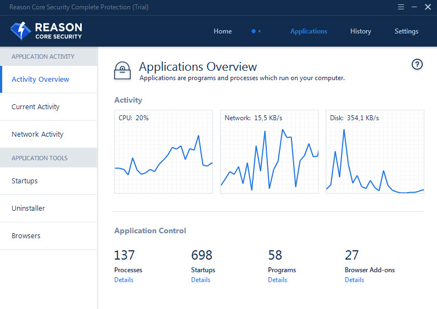The width and height of the screenshot is (437, 309).
Task: Select Activity Overview in sidebar
Action: [41, 80]
